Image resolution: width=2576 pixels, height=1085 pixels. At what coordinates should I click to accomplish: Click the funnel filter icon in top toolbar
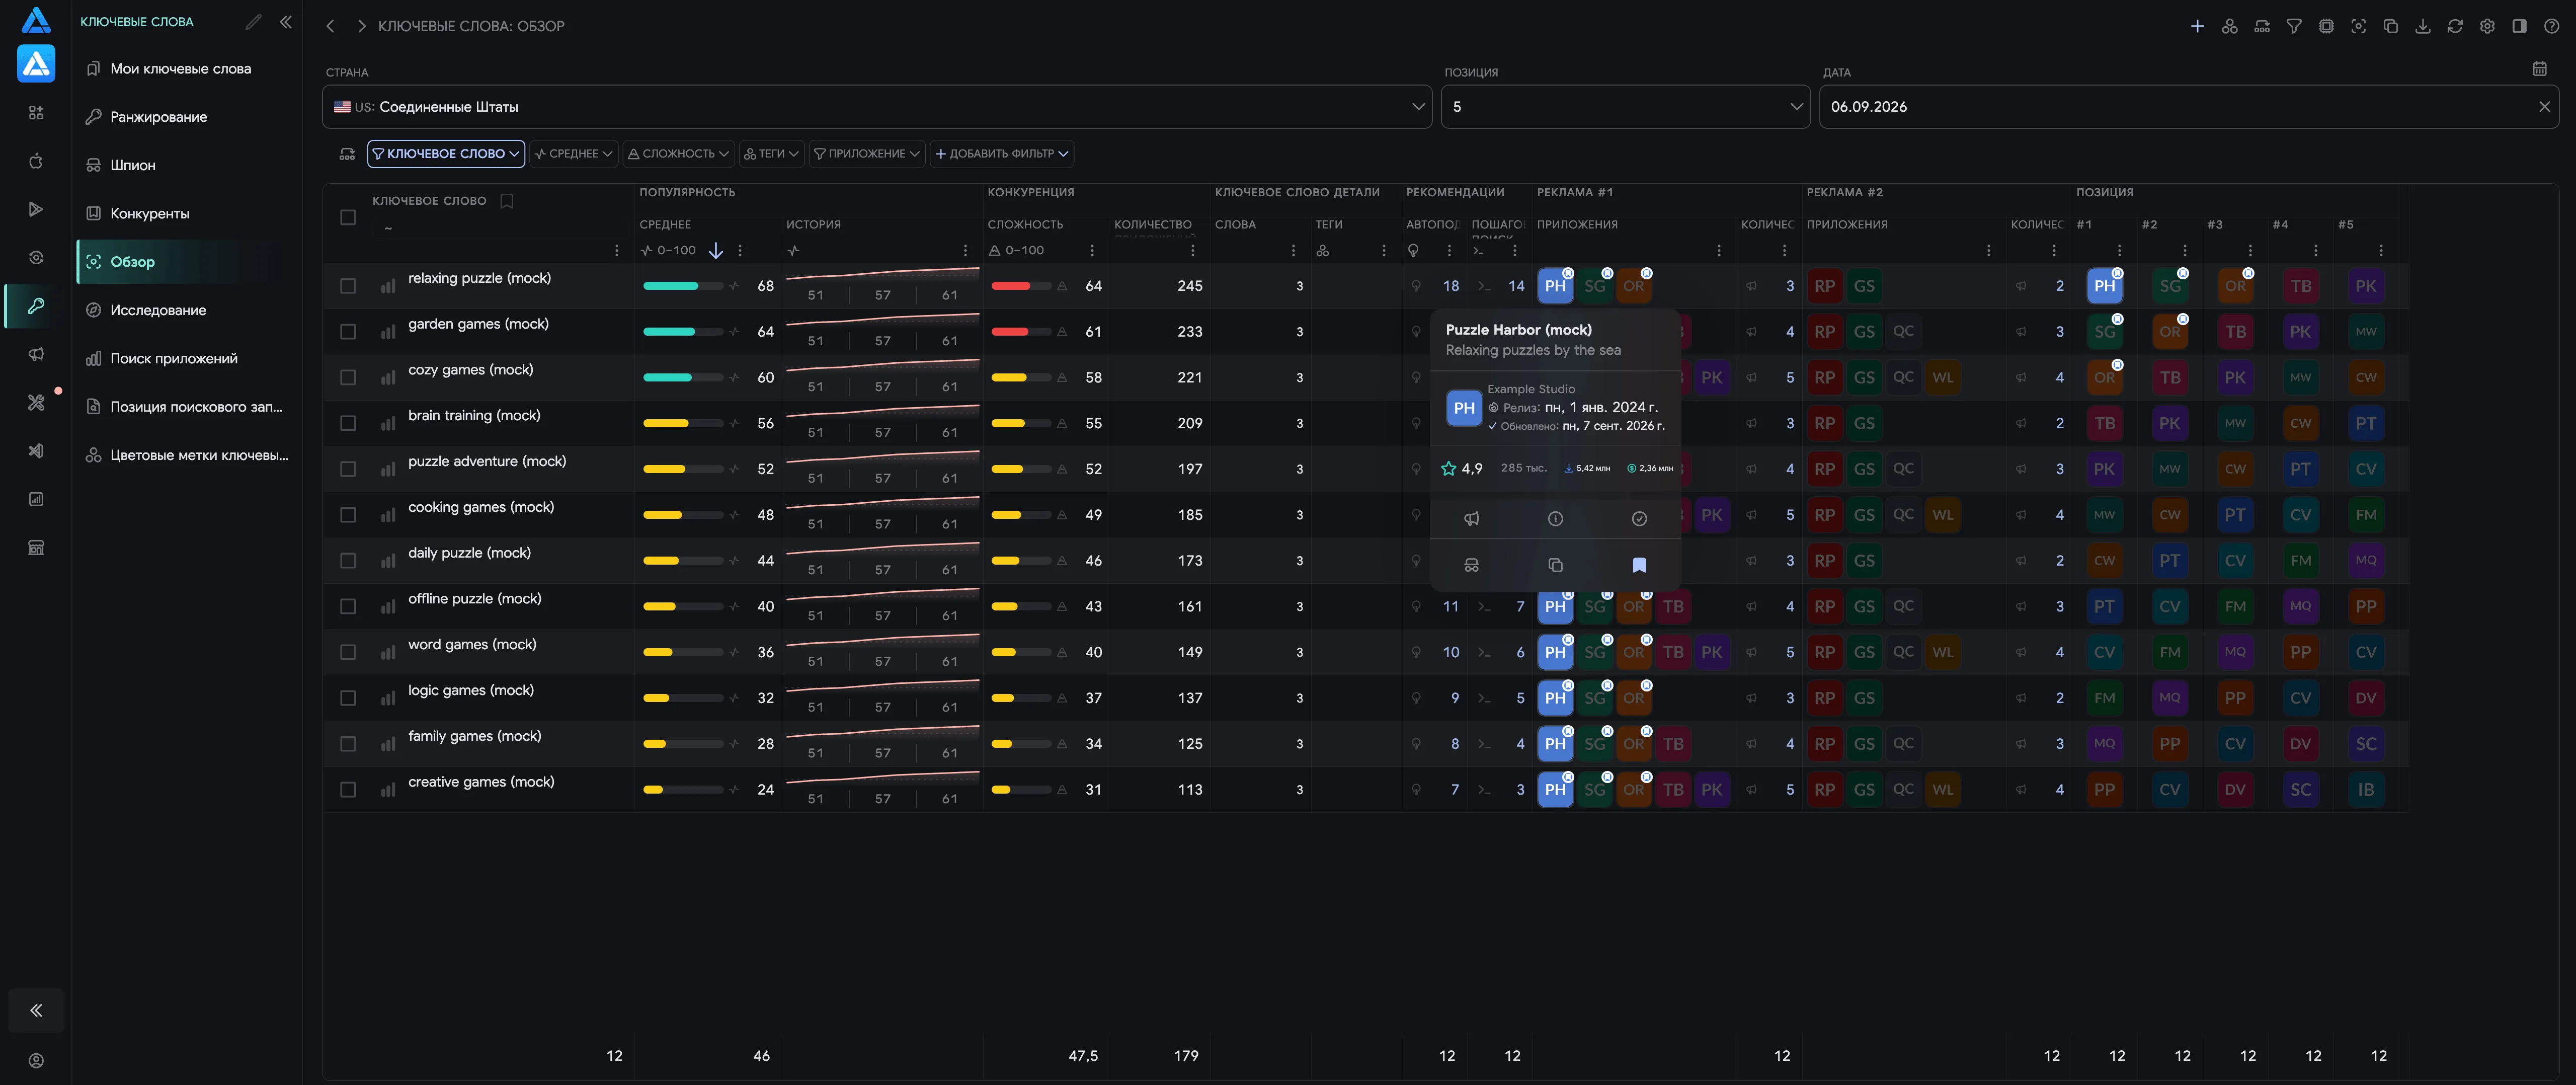pos(2294,26)
